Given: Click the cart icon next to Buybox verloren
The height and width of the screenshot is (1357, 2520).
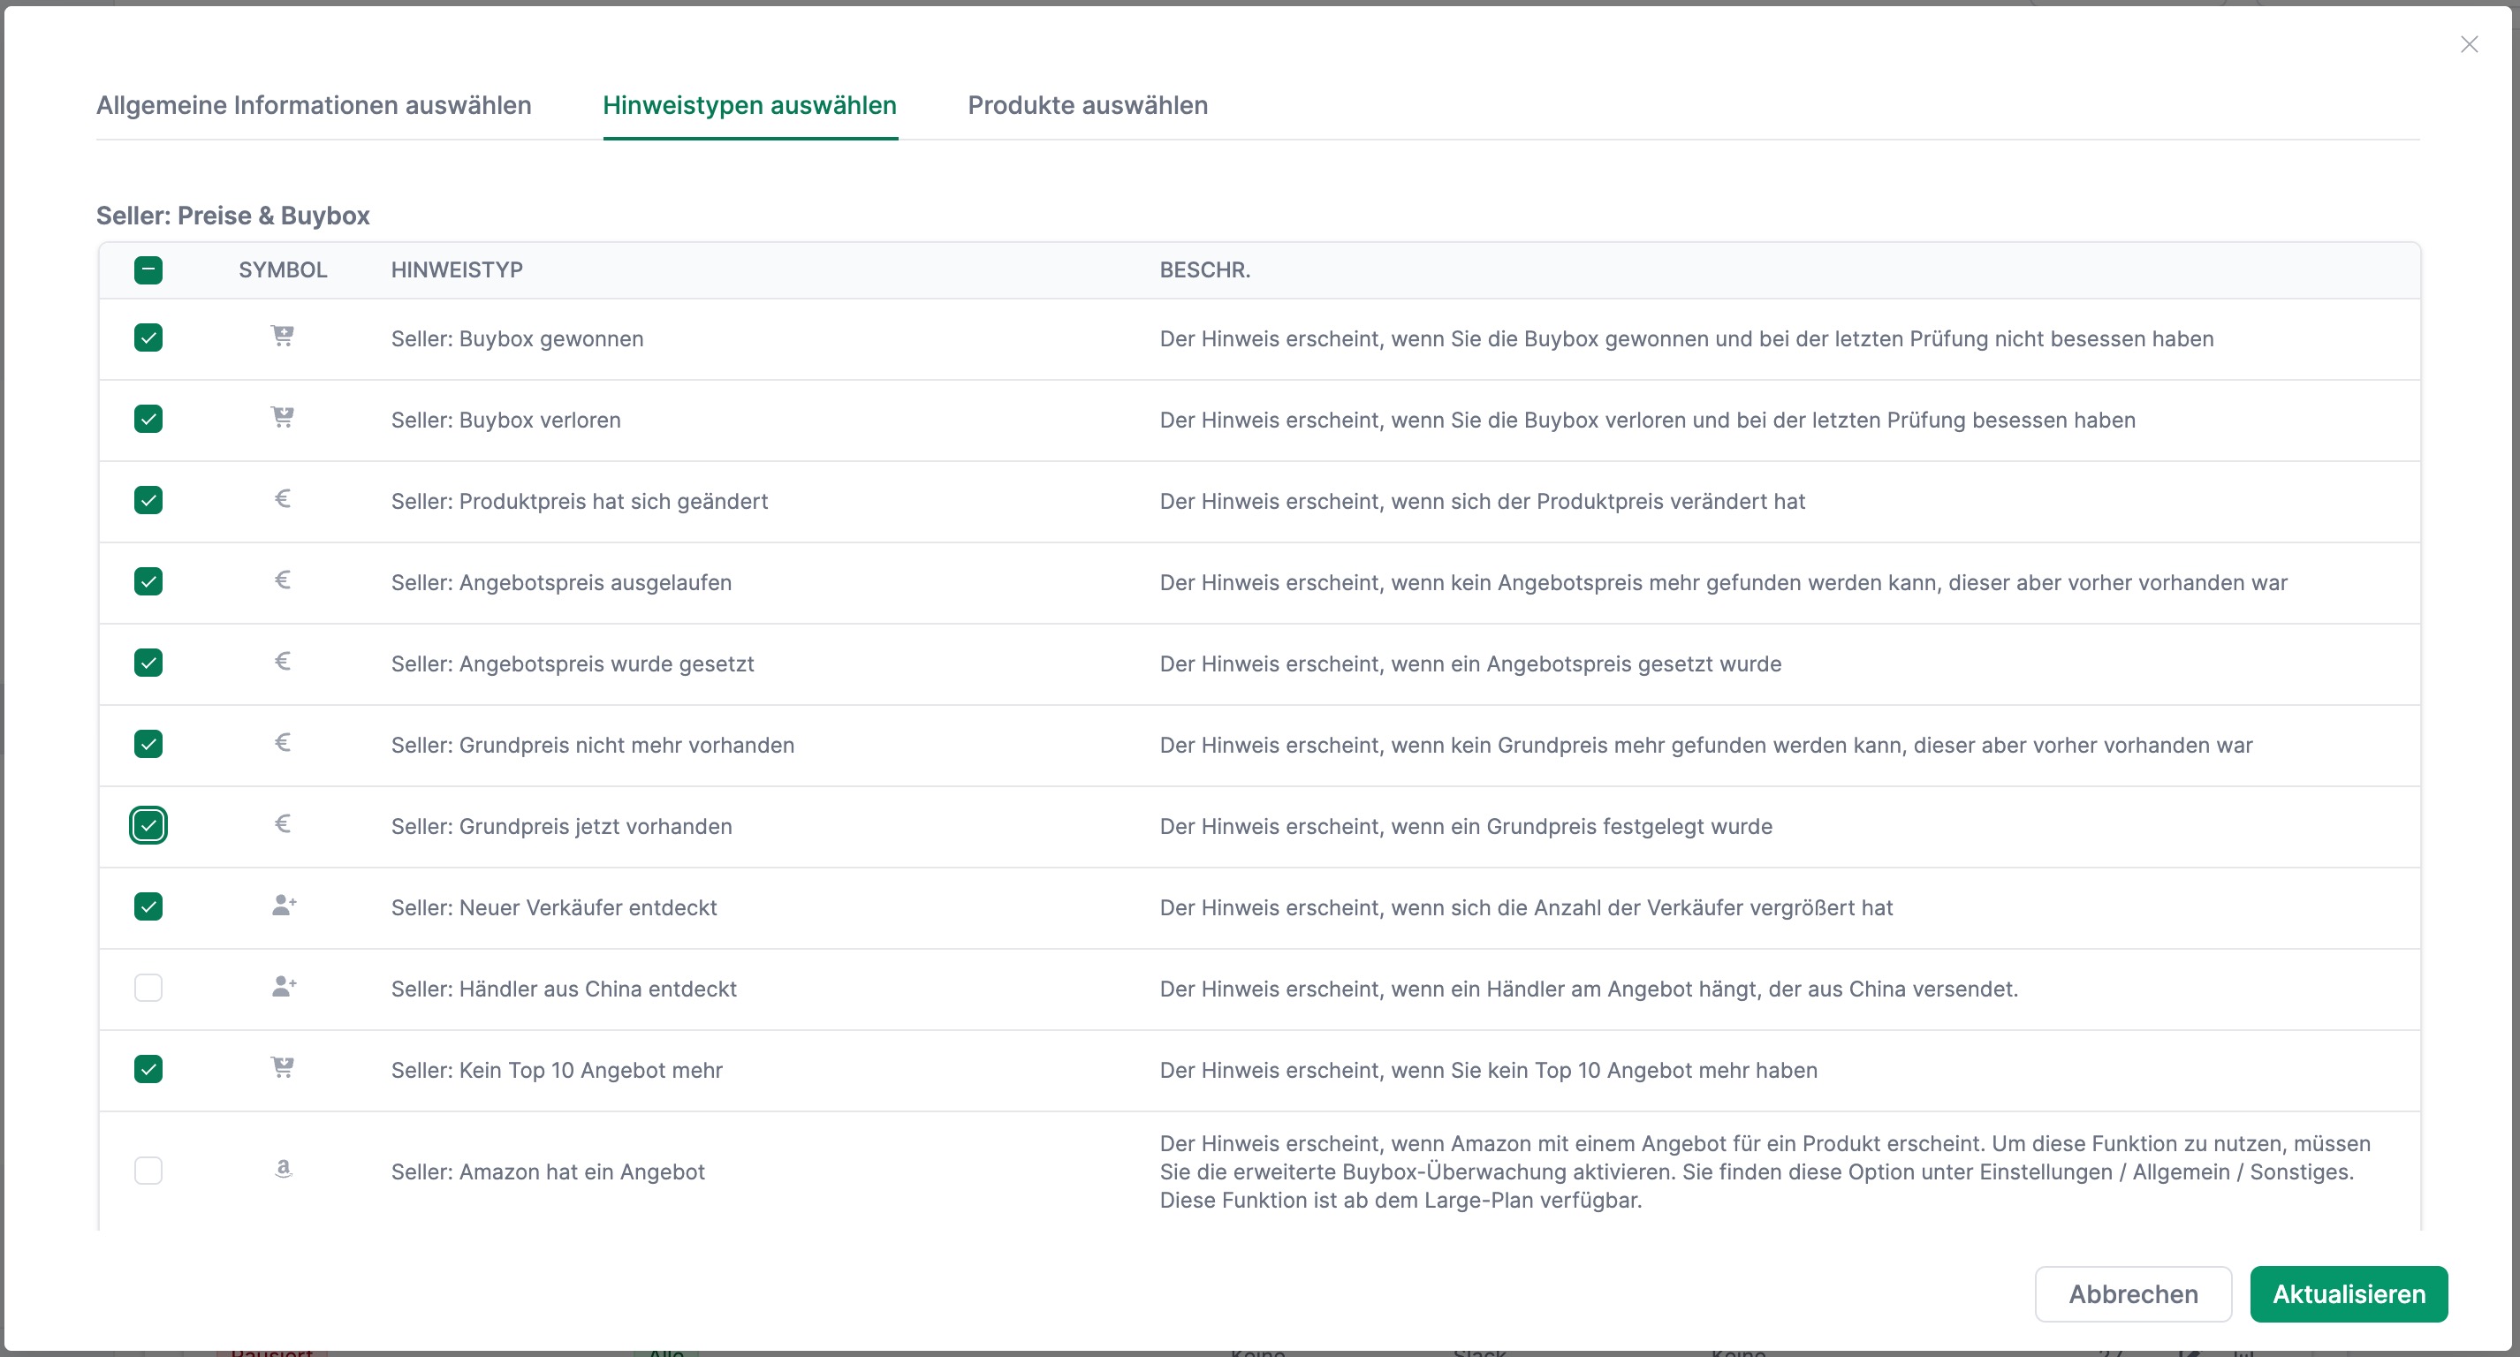Looking at the screenshot, I should [283, 419].
